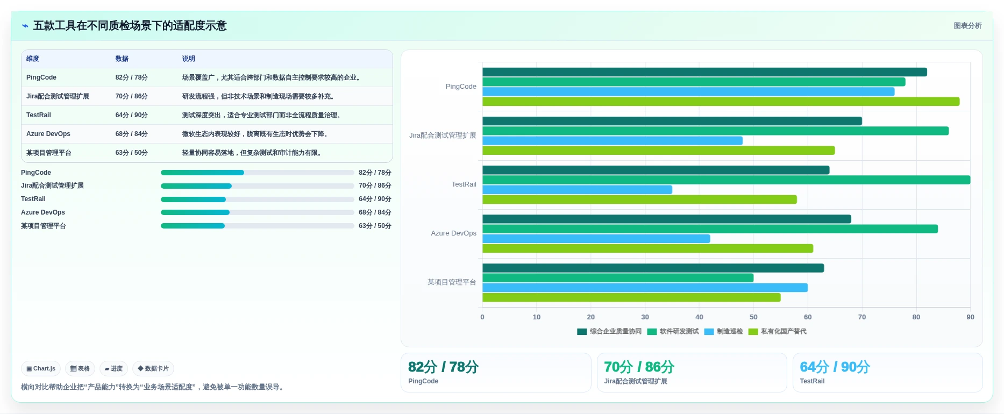Click PingCode's blue 制造巡检 chart bar
Screen dimensions: 1004x414
[688, 92]
